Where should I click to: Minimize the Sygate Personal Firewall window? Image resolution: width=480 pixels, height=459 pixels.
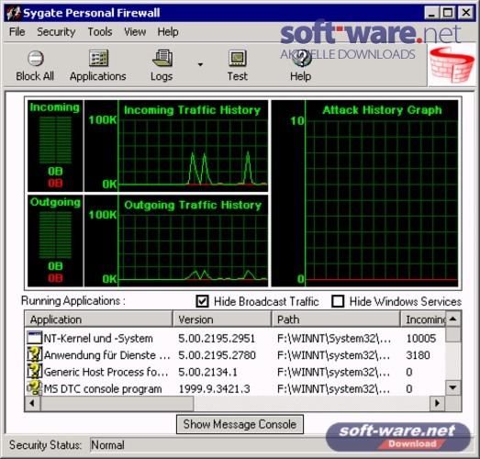coord(431,13)
